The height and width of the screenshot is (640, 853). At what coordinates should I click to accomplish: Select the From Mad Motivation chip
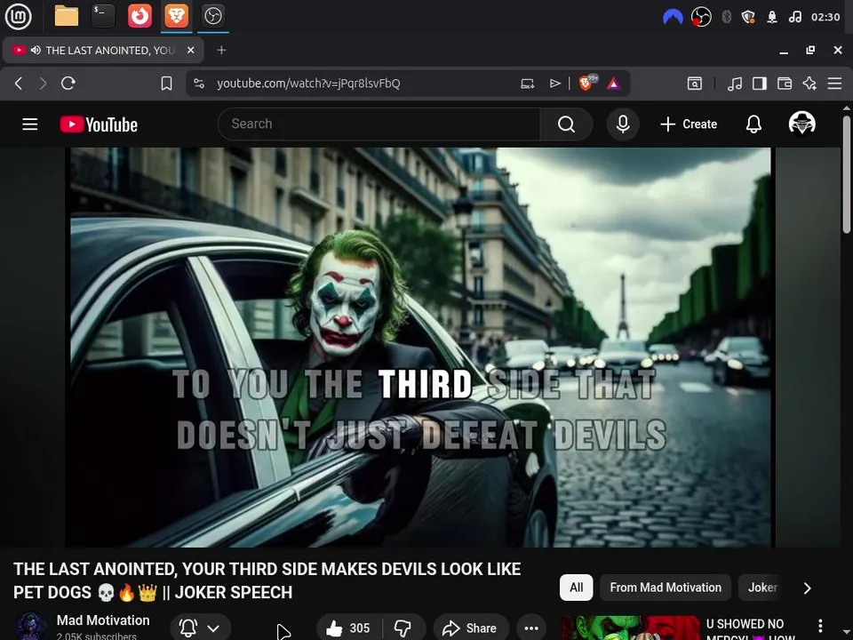pyautogui.click(x=666, y=588)
